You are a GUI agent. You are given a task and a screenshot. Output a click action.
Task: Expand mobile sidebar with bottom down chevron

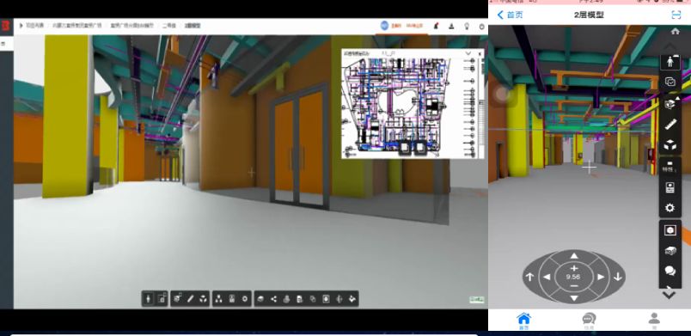pyautogui.click(x=669, y=295)
